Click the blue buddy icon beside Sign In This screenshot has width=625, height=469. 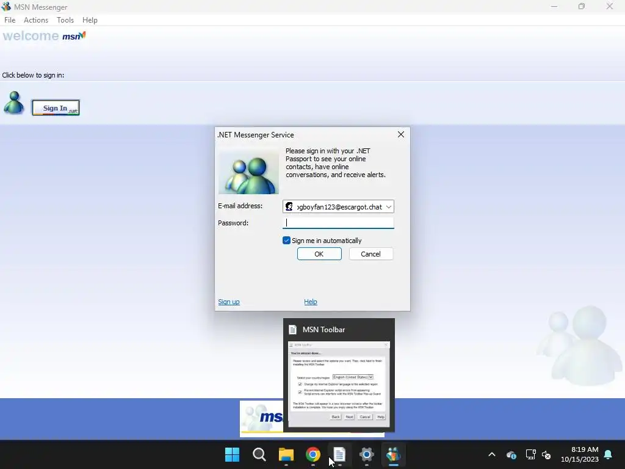[x=14, y=103]
